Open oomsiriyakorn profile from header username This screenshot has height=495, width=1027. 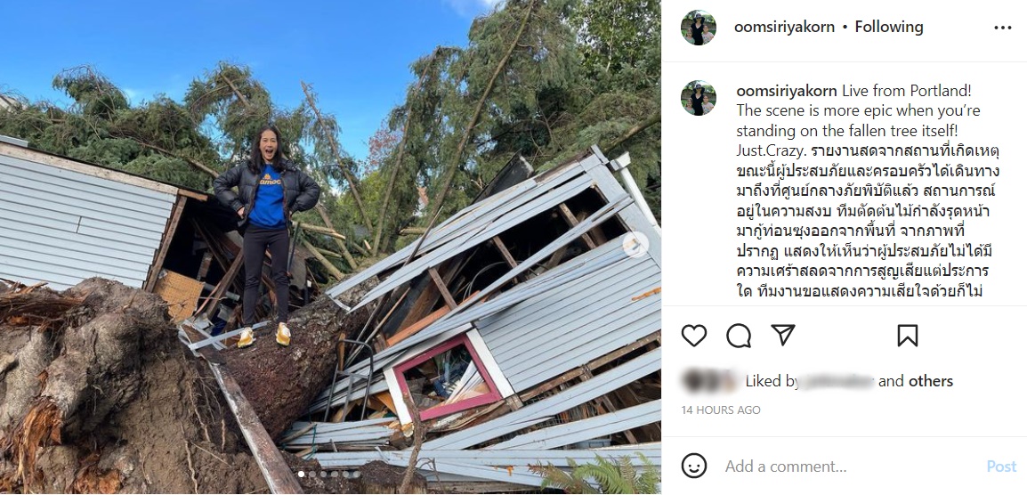pos(784,28)
